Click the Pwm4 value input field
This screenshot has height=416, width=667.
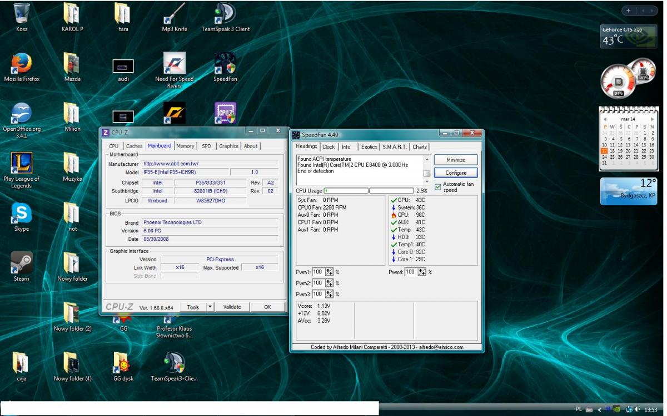tap(411, 272)
